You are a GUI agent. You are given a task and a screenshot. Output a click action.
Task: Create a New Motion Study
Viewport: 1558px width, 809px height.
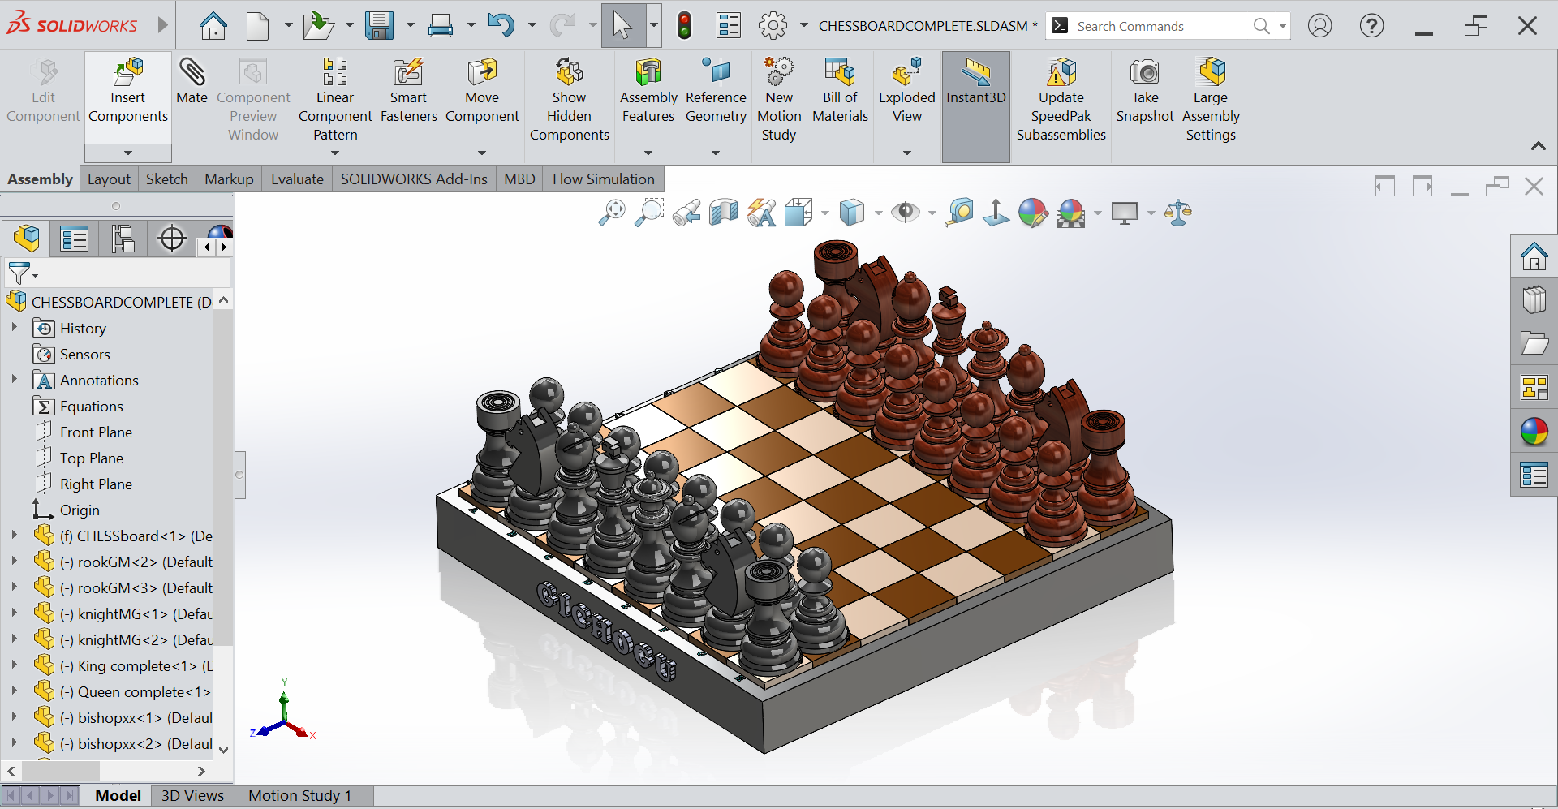779,100
